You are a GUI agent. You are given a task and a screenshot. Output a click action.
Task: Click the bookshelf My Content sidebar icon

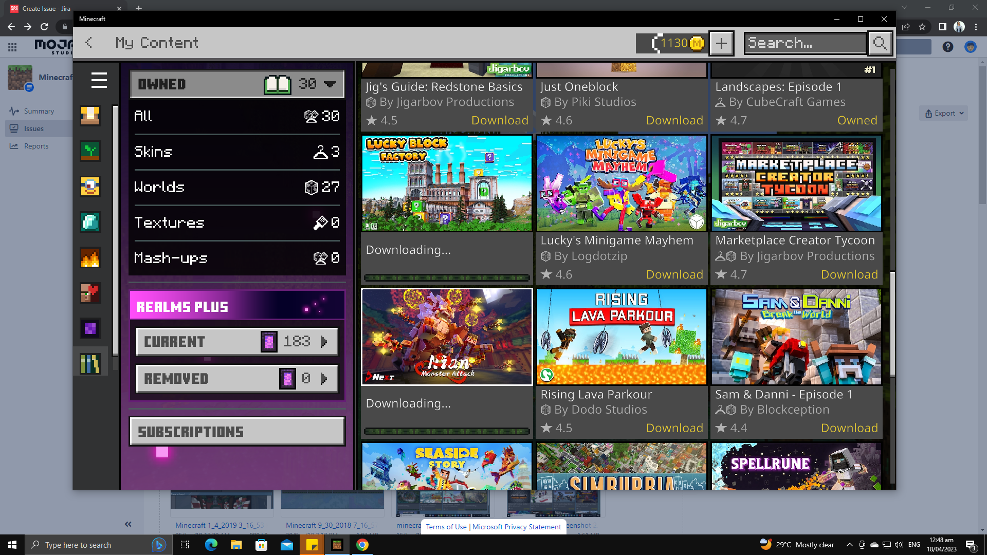90,364
